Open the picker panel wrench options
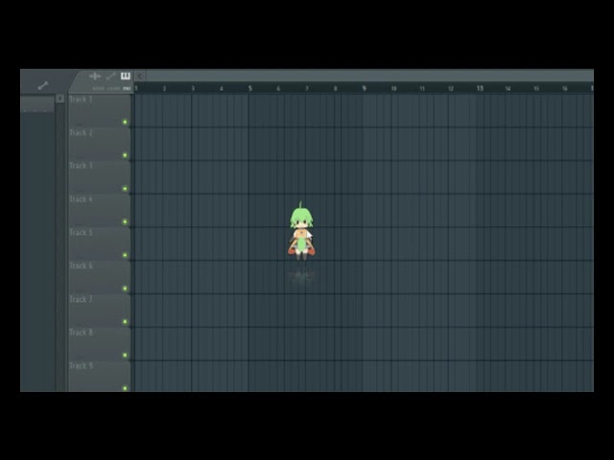Image resolution: width=614 pixels, height=460 pixels. tap(43, 85)
